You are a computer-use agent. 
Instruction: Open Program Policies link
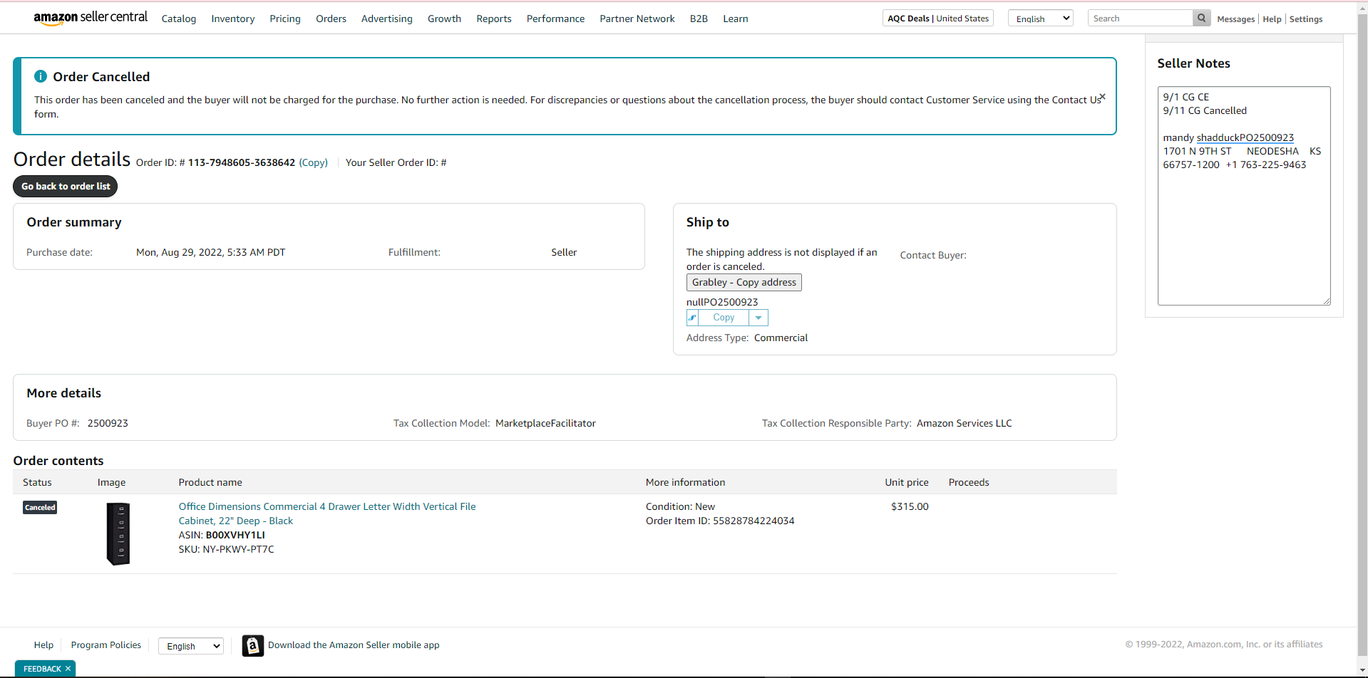pos(106,645)
